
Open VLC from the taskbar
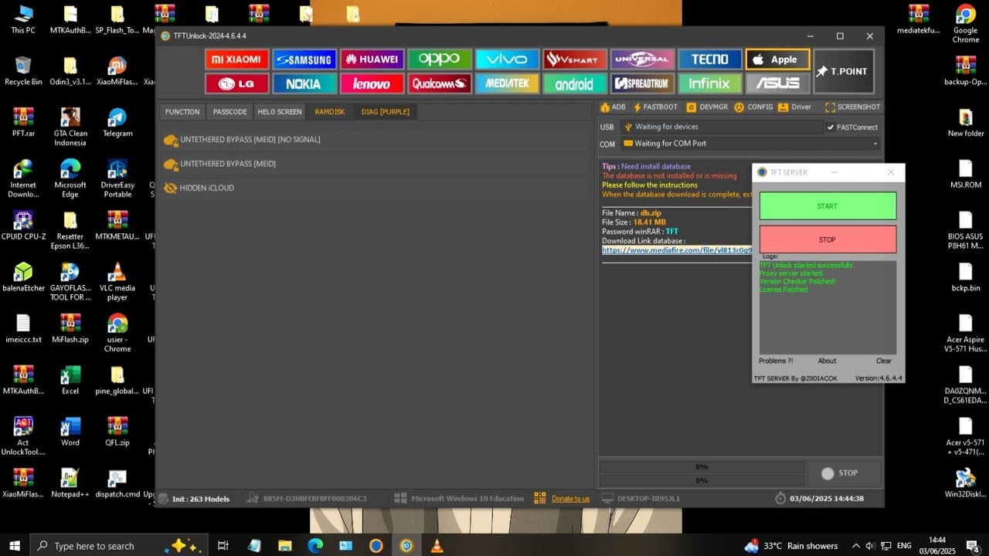point(437,545)
